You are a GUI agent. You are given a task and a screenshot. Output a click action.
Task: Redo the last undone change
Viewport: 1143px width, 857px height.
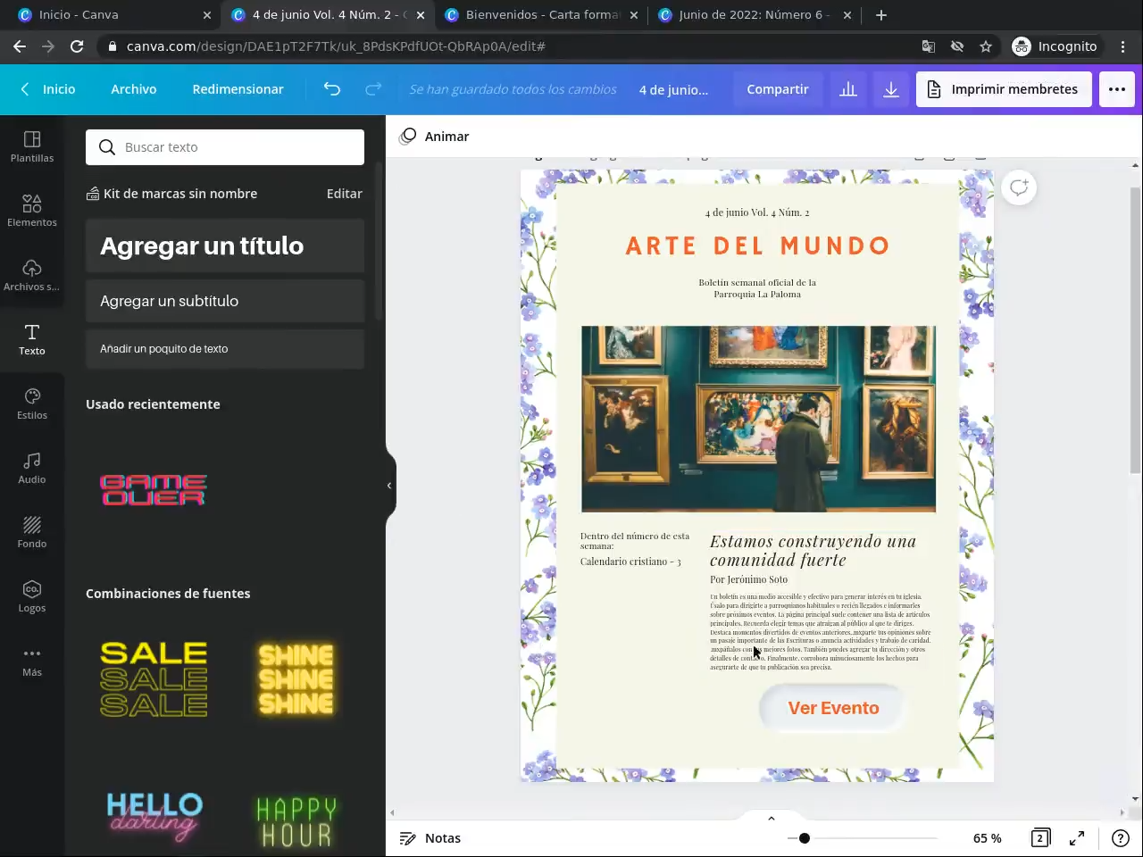tap(373, 89)
